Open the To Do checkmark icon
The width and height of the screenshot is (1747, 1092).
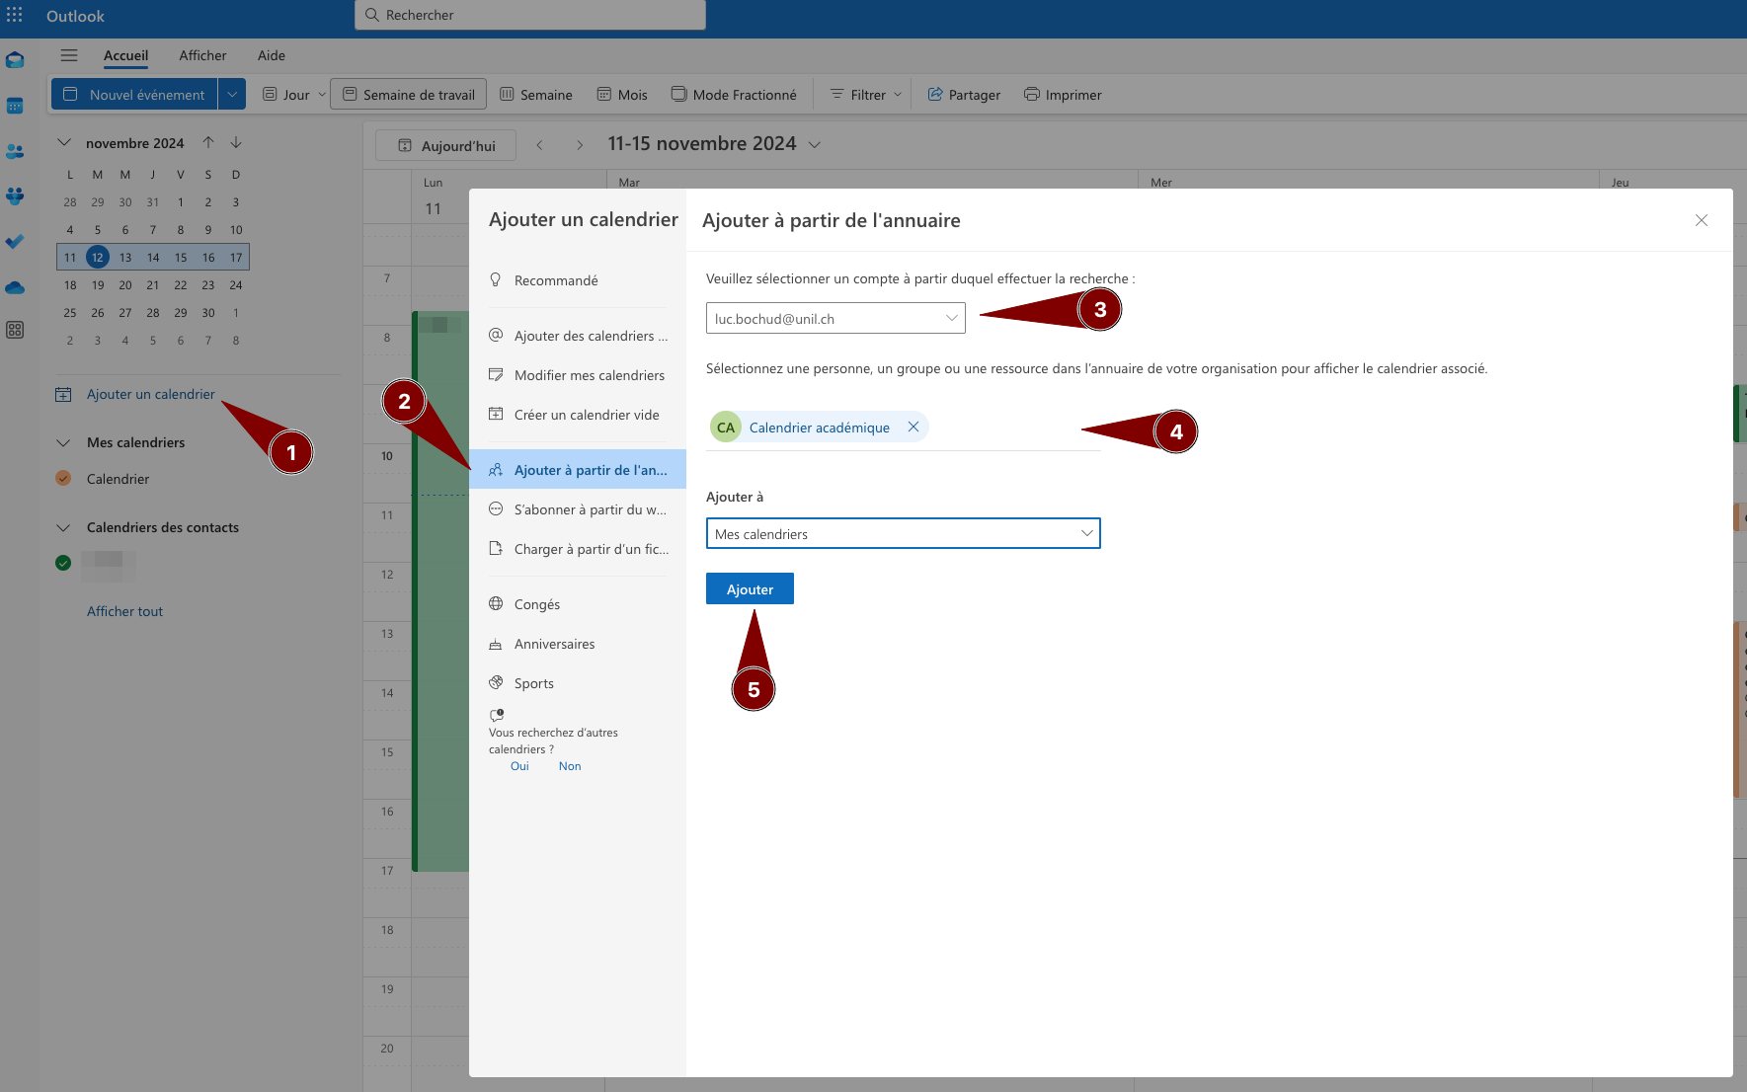point(15,242)
